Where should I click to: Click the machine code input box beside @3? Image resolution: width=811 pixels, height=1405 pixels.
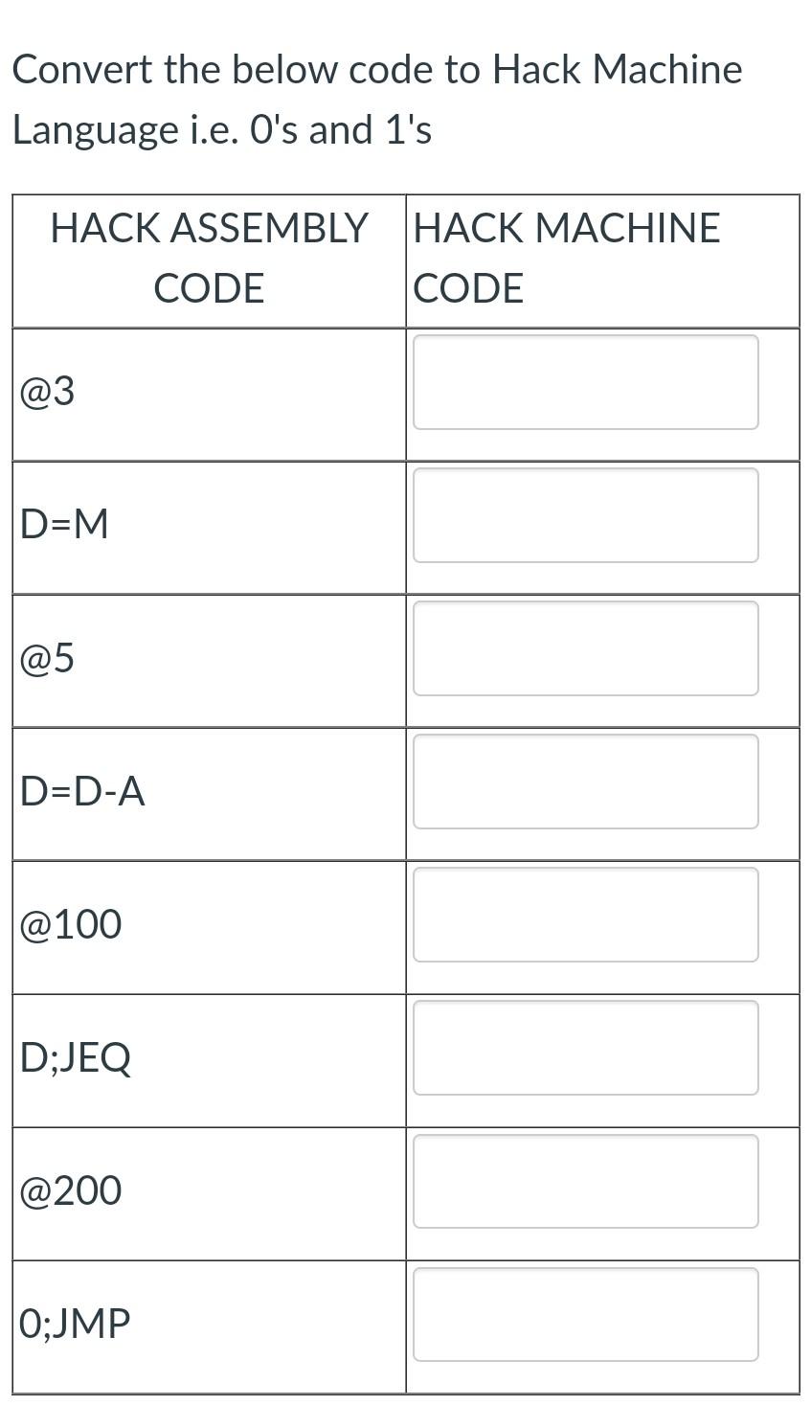[584, 382]
